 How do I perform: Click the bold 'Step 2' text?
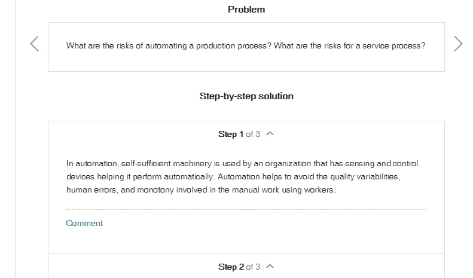click(231, 267)
